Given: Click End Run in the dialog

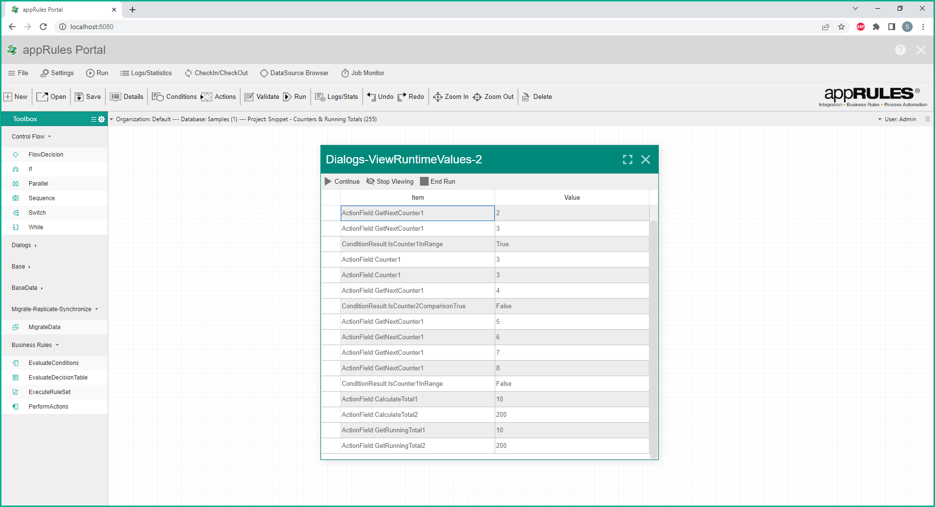Looking at the screenshot, I should point(437,181).
